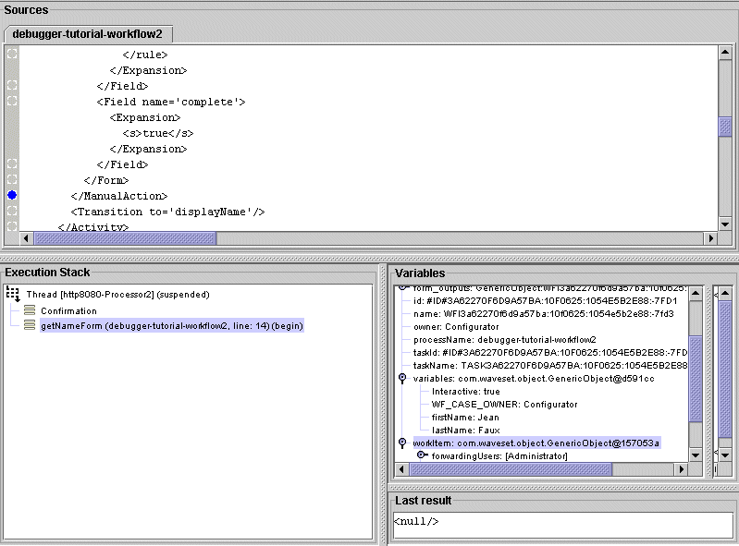Click the </ManualAction> source line
Image resolution: width=739 pixels, height=546 pixels.
pos(119,196)
